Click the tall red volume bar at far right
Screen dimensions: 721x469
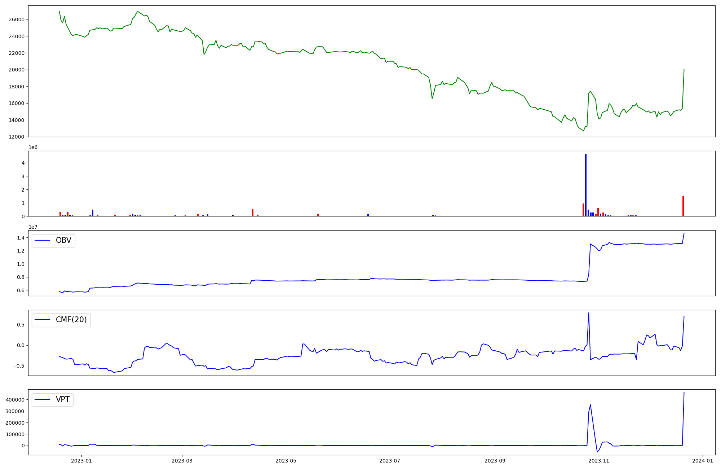click(683, 206)
